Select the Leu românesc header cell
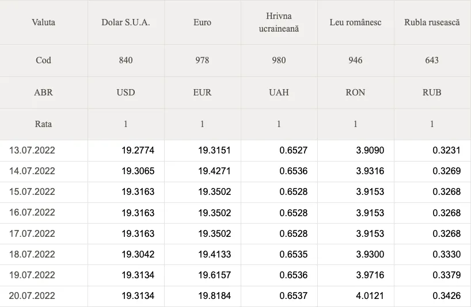471x307 pixels. (355, 22)
